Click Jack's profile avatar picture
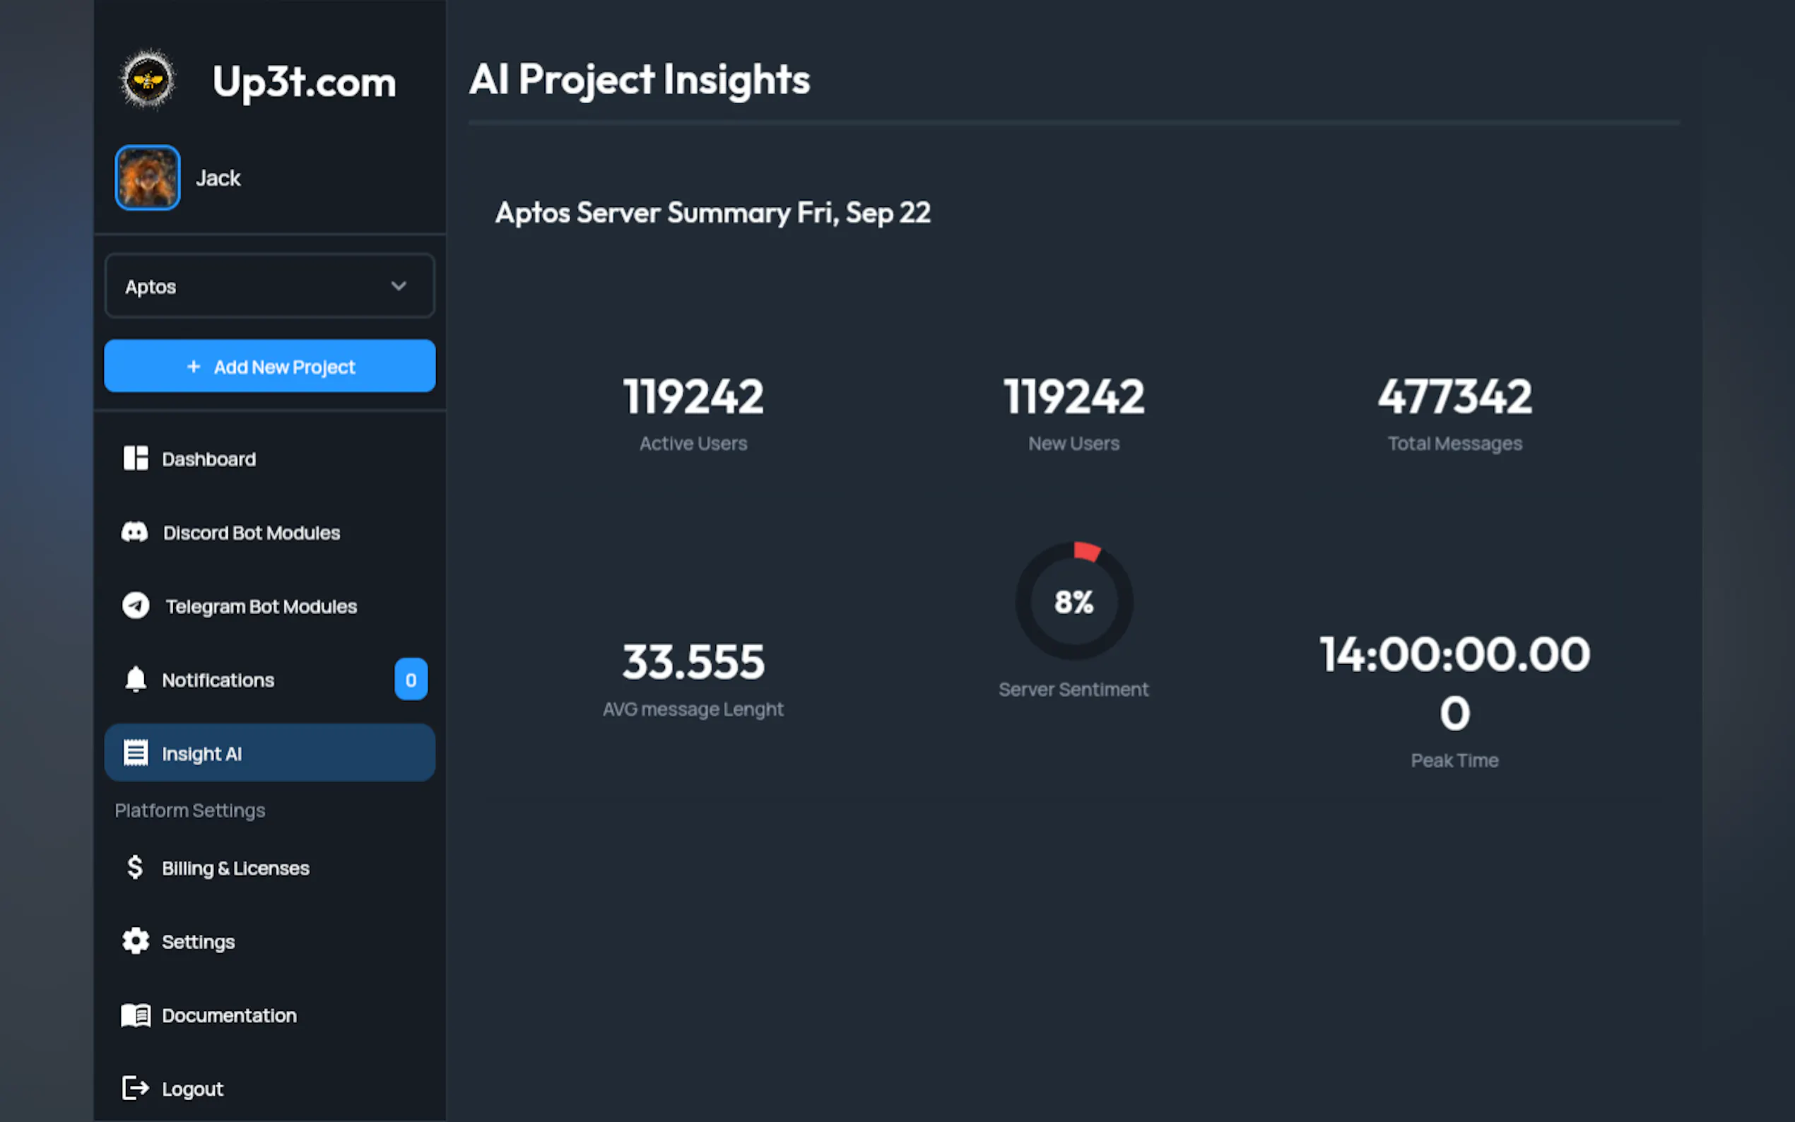1795x1122 pixels. click(x=148, y=178)
